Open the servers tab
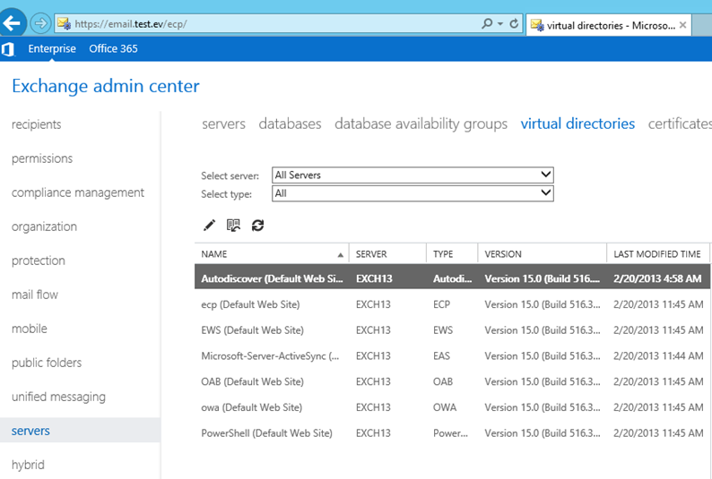The image size is (712, 479). (224, 124)
